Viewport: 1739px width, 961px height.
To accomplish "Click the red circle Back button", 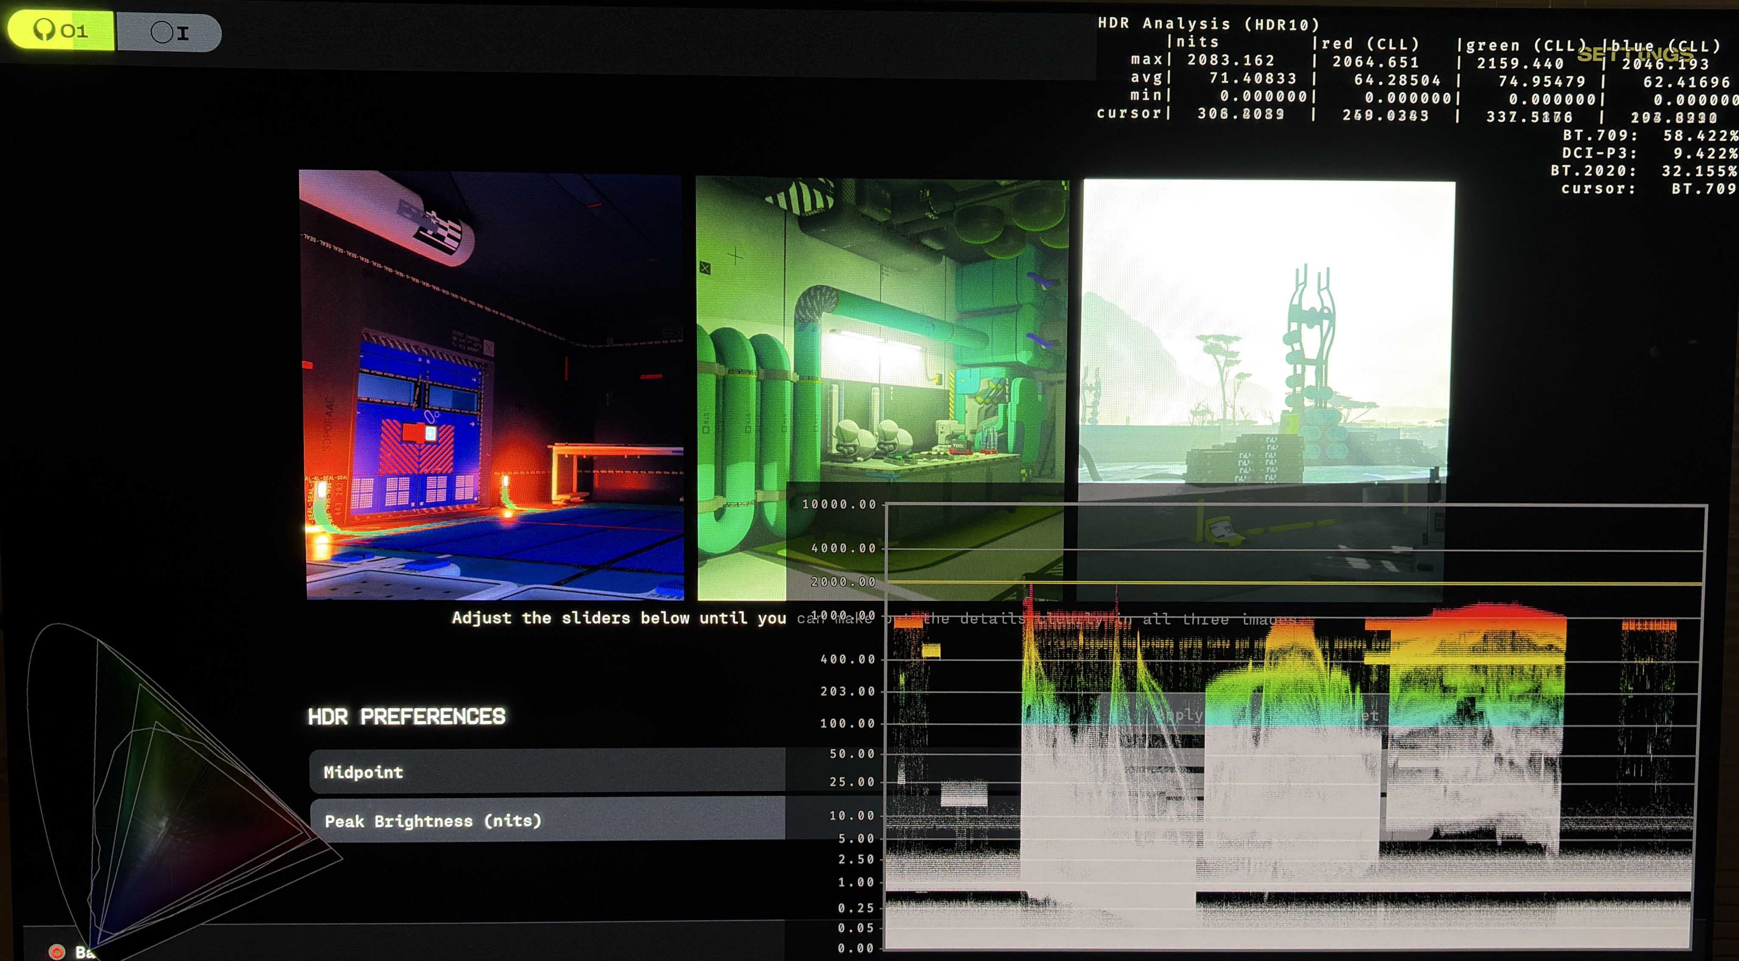I will coord(72,952).
